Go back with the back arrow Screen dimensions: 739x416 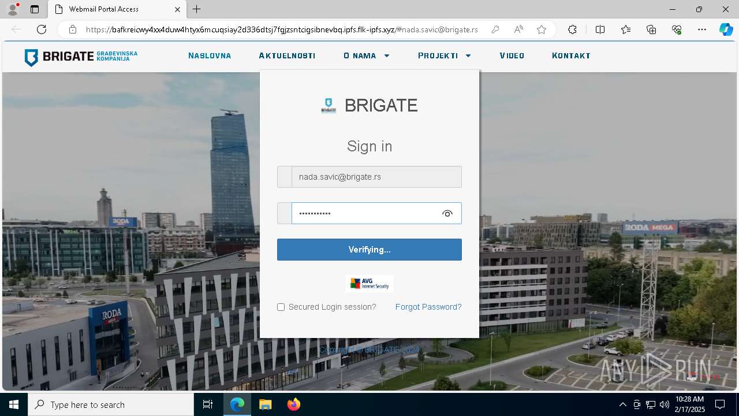point(16,29)
